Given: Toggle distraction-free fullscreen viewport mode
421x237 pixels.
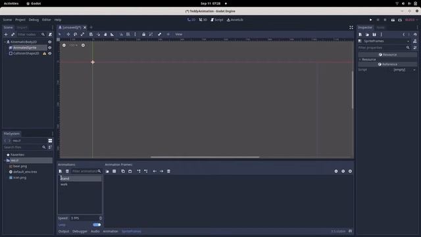Looking at the screenshot, I should (351, 28).
